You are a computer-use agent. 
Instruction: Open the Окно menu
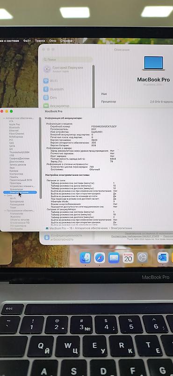(52, 41)
